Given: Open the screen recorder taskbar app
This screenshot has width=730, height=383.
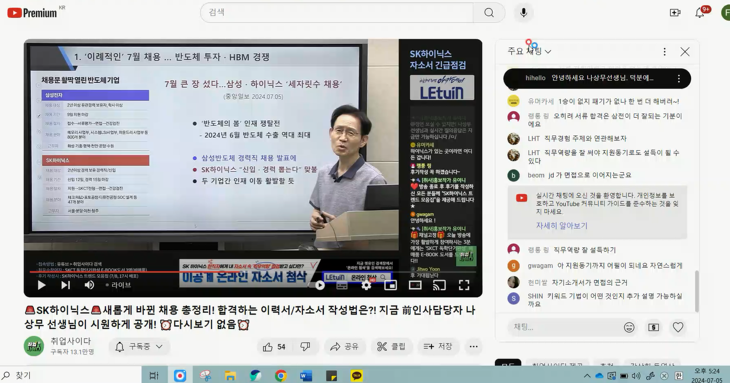Looking at the screenshot, I should [x=180, y=376].
